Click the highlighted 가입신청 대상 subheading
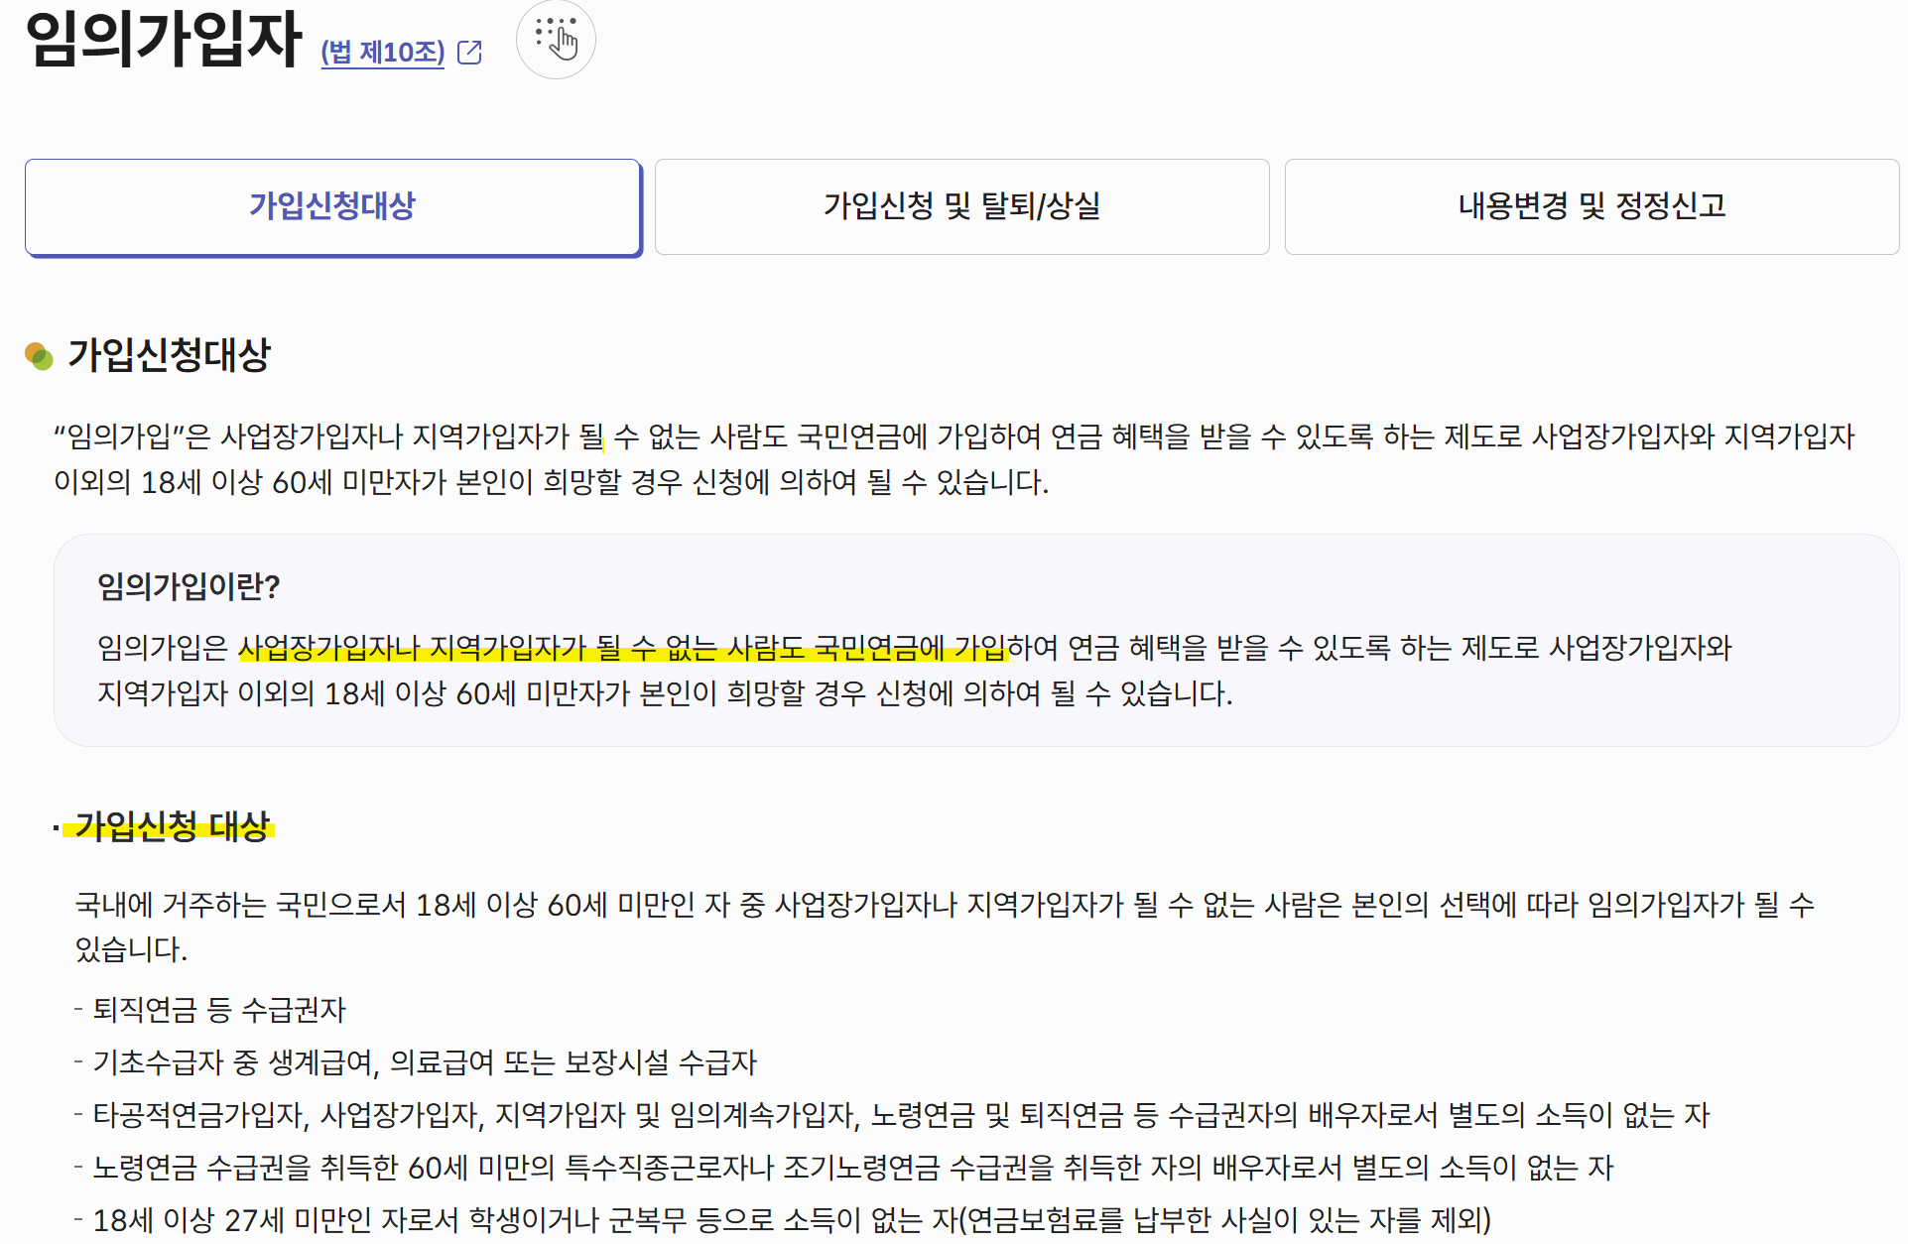Image resolution: width=1908 pixels, height=1244 pixels. click(x=172, y=826)
